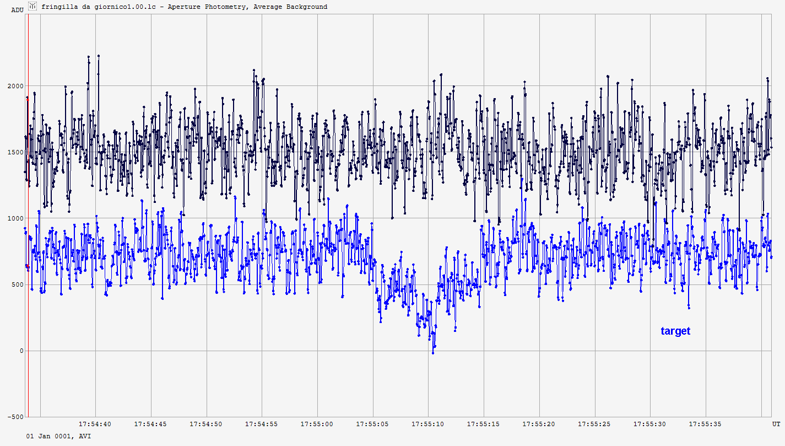Click the '01 Jan 0001, AVI' date text

tap(59, 436)
